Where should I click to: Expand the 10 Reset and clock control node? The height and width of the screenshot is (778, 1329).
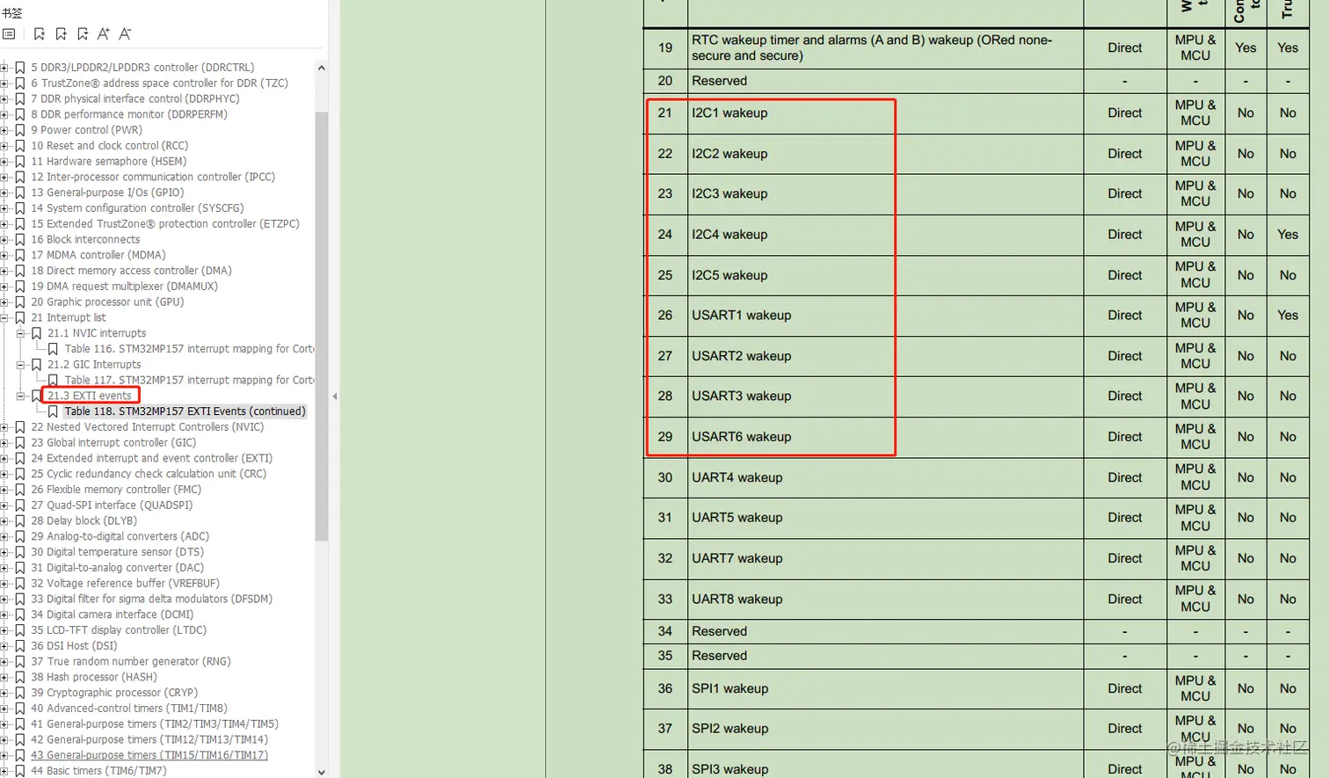[4, 146]
